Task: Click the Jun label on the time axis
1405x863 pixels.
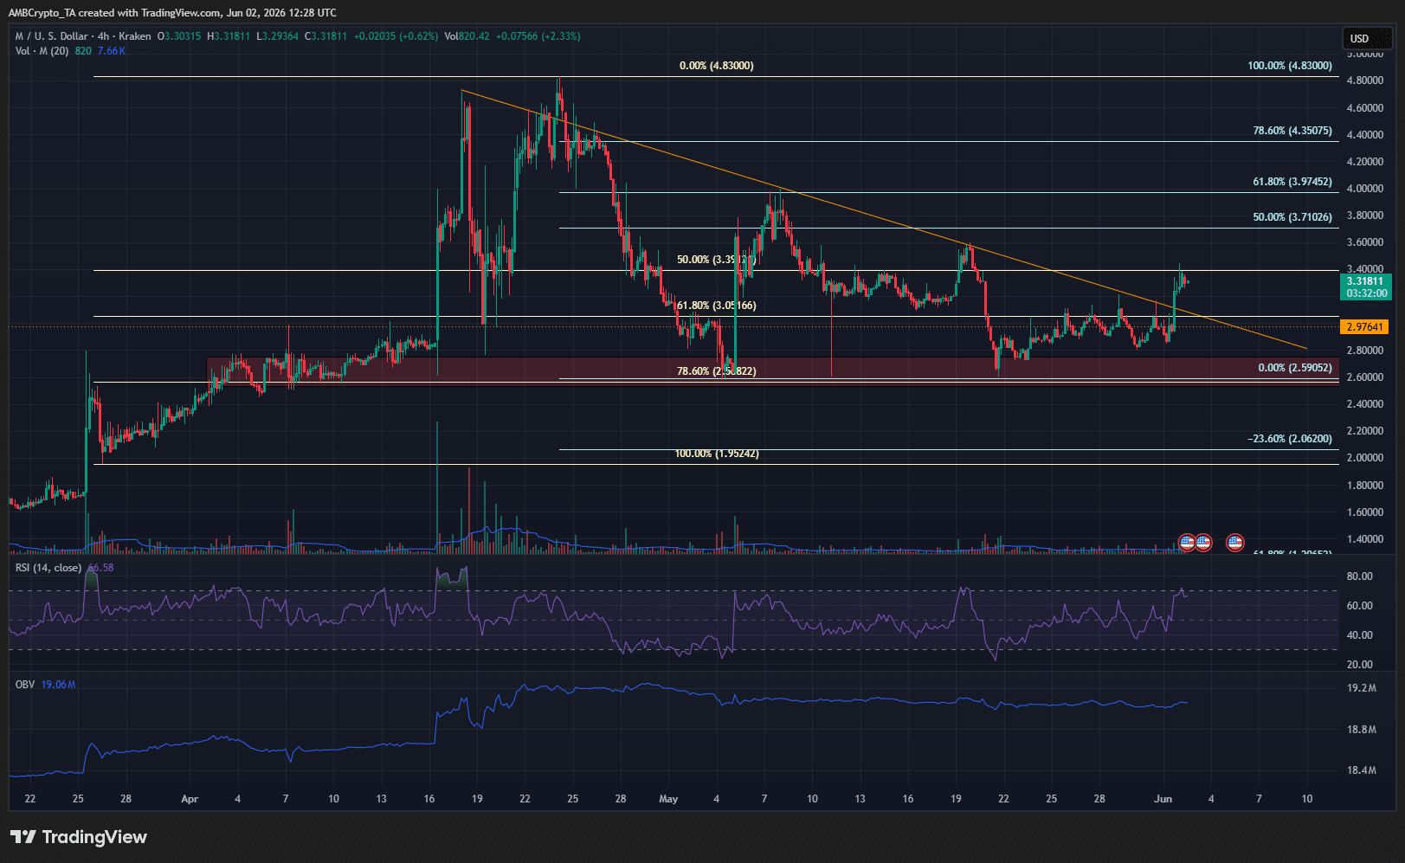Action: (1163, 799)
